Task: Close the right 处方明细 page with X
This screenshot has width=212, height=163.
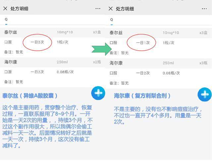Action: 111,9
